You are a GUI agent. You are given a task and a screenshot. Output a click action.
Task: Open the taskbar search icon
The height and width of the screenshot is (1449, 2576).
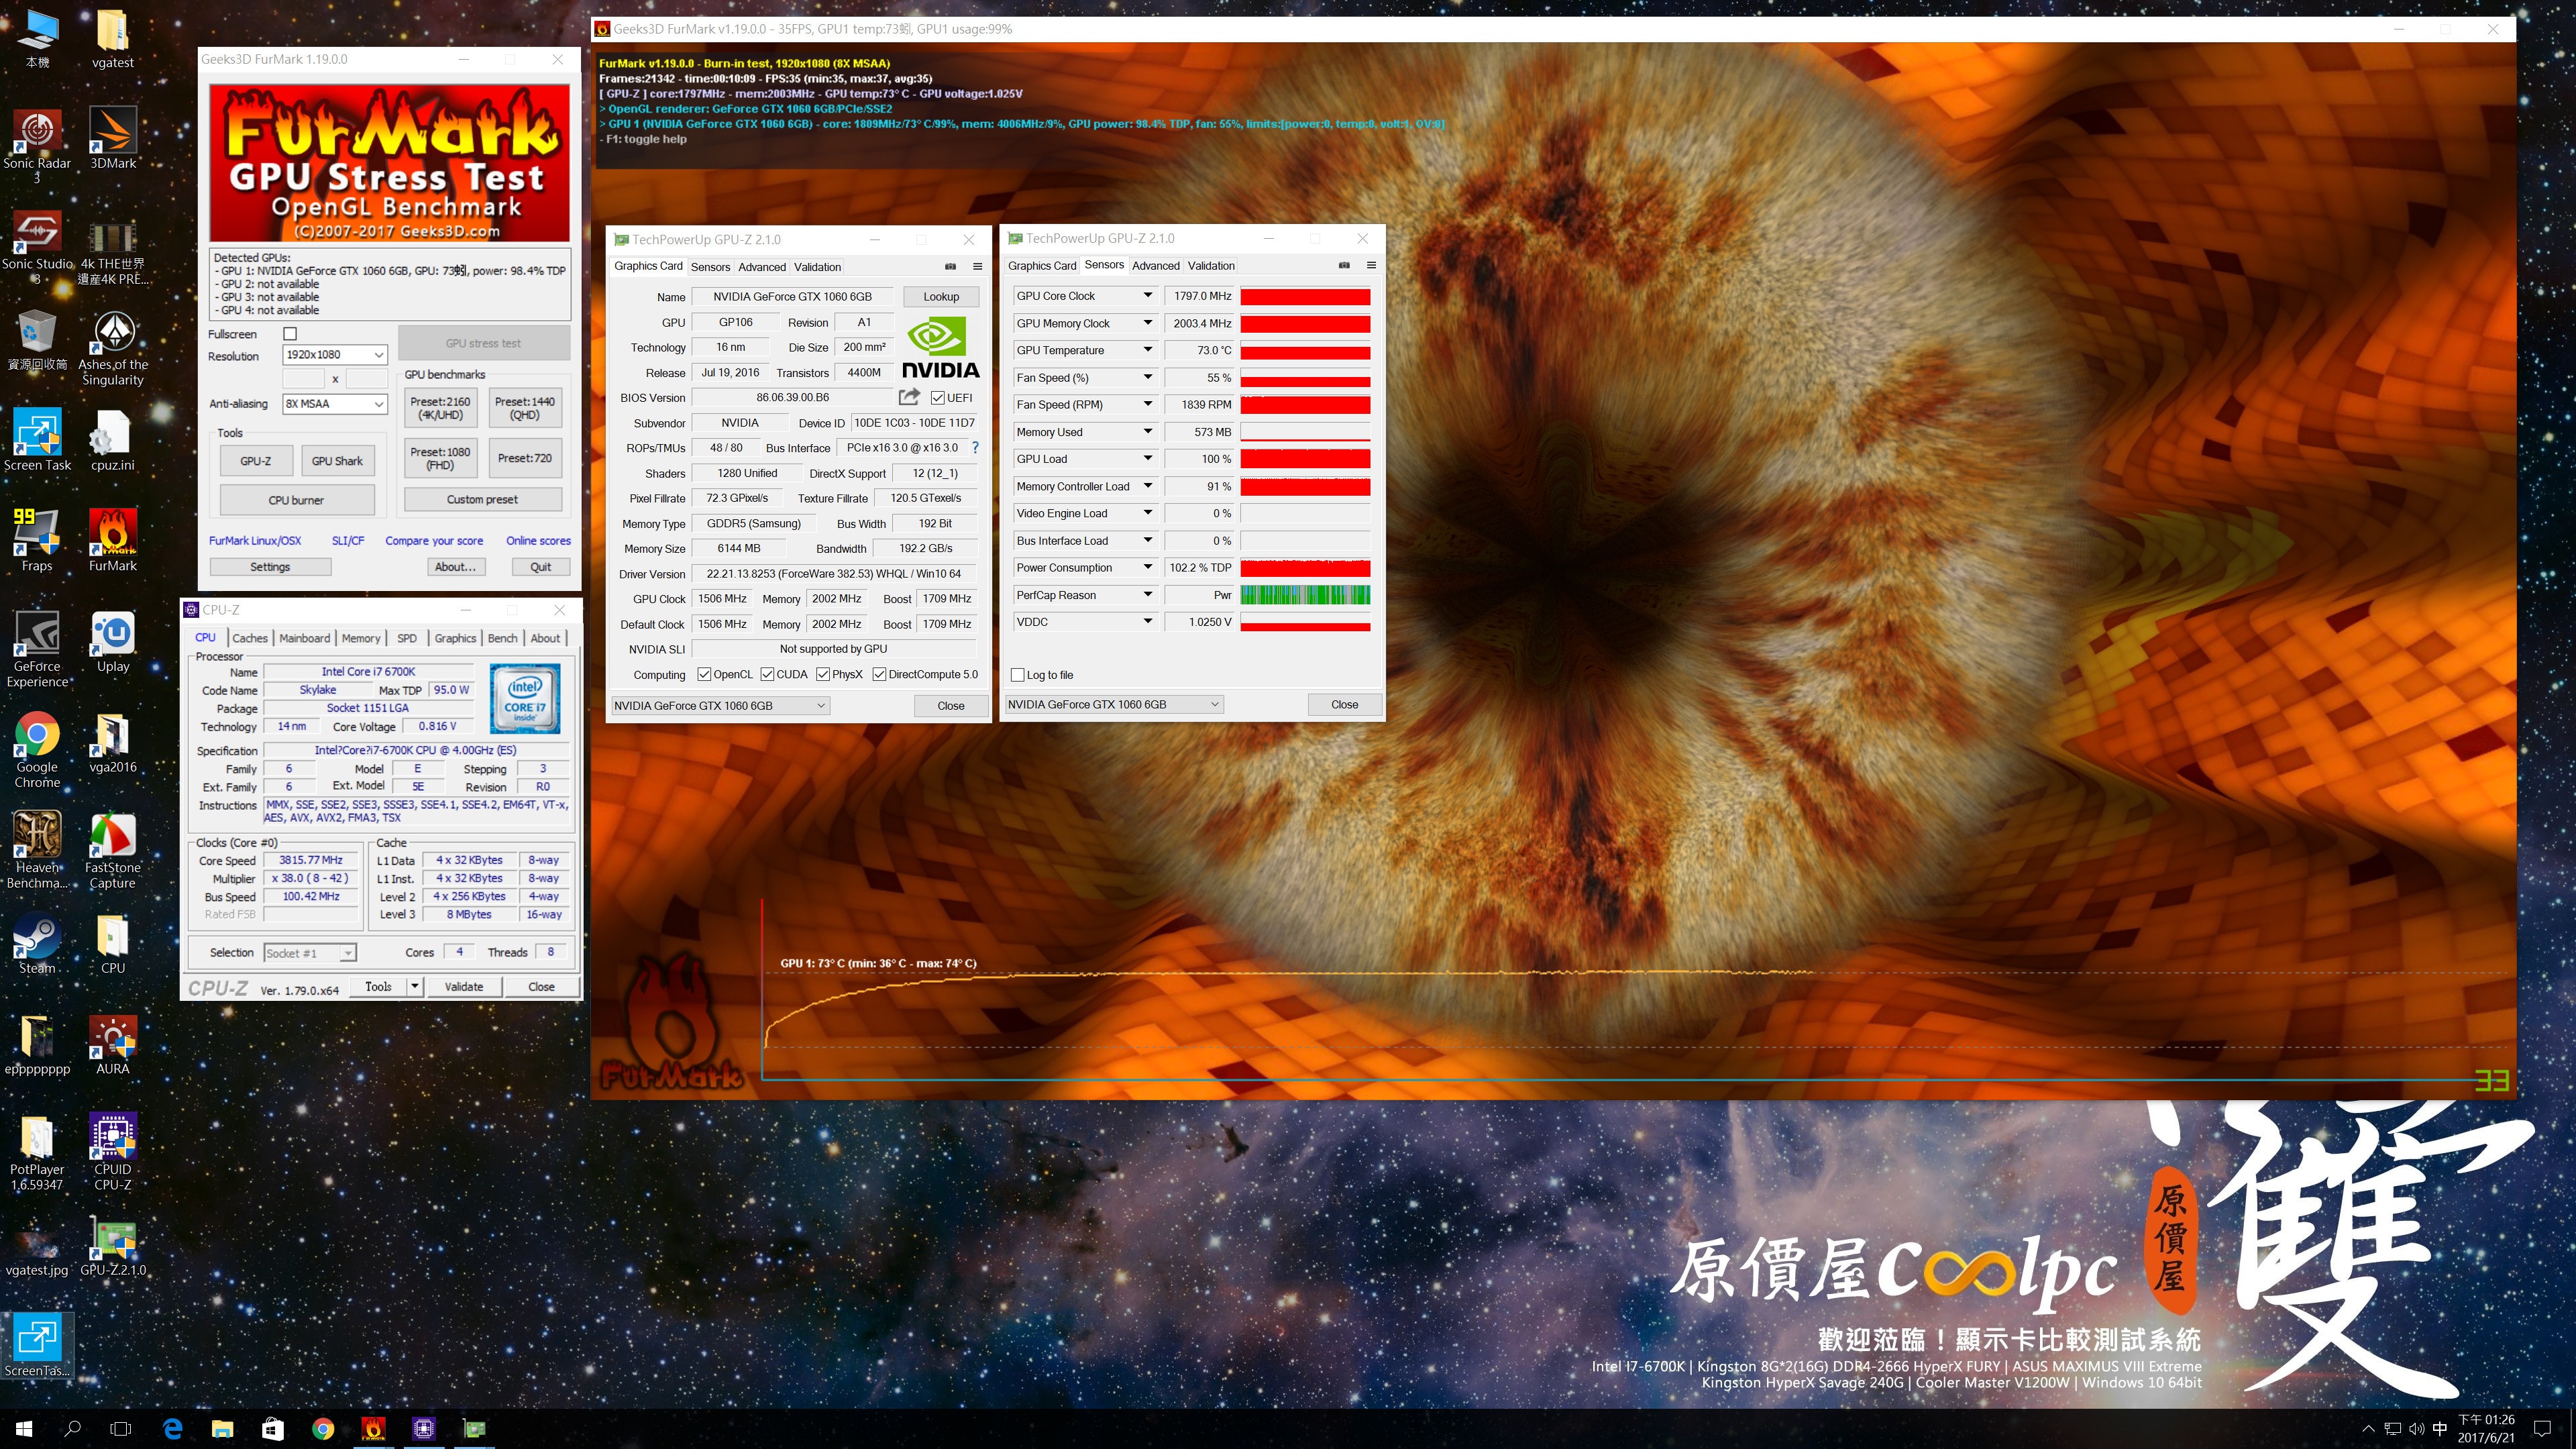click(73, 1428)
